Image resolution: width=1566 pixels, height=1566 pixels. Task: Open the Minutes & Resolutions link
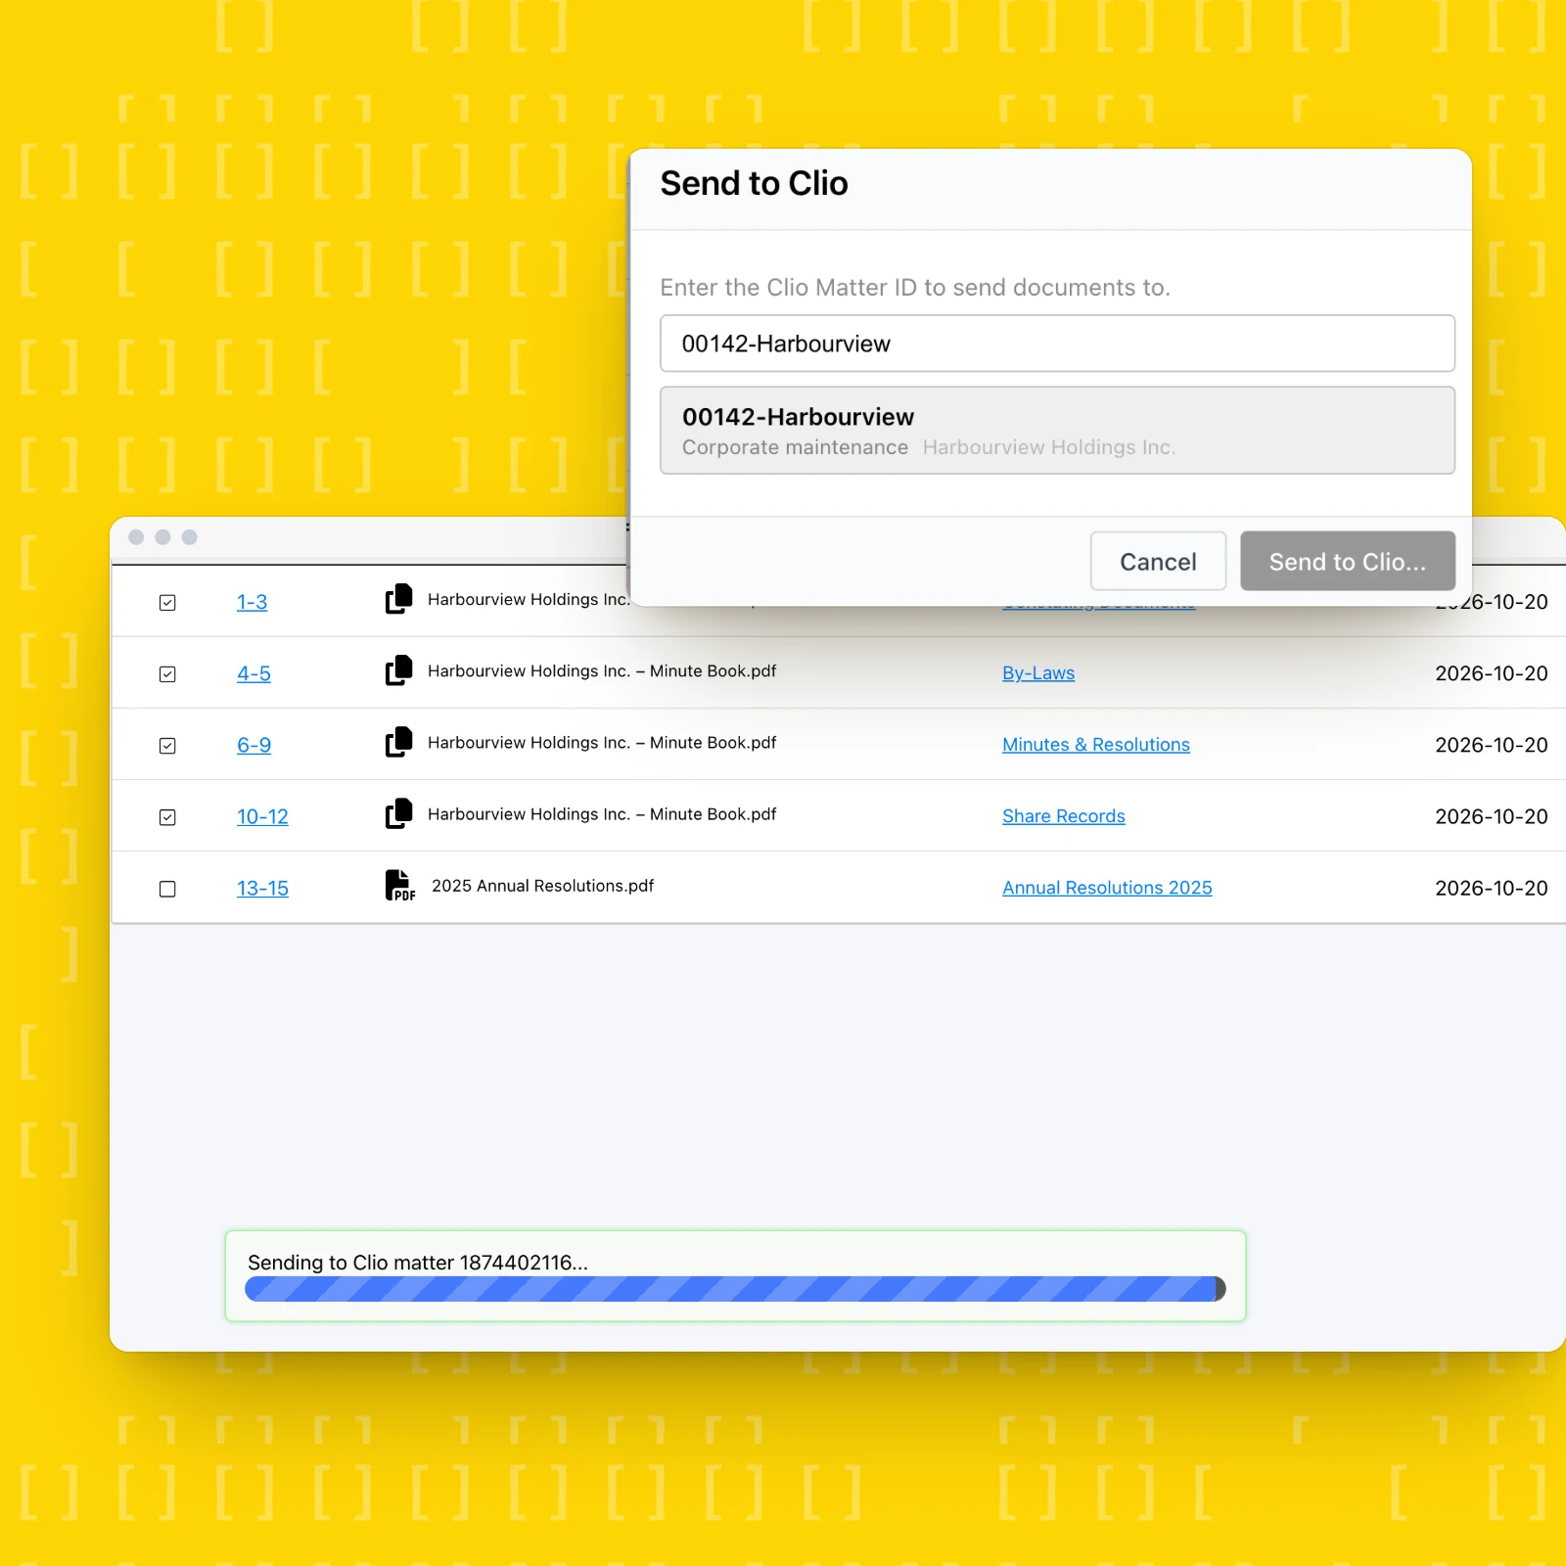point(1096,745)
